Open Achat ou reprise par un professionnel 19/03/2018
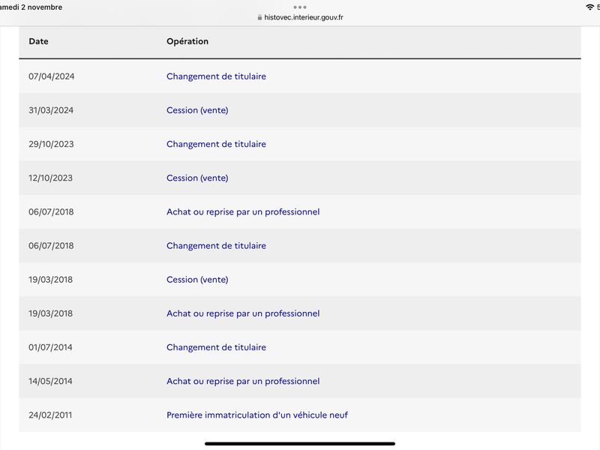Viewport: 600px width, 450px height. click(x=243, y=313)
